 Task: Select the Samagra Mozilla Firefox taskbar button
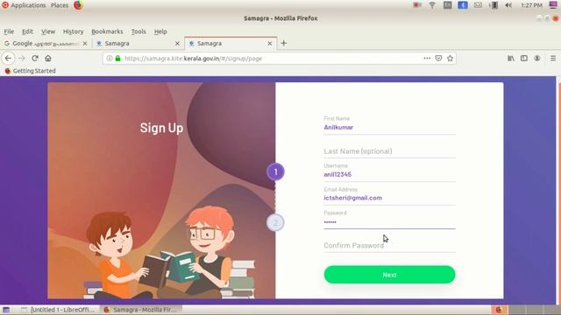coord(140,310)
